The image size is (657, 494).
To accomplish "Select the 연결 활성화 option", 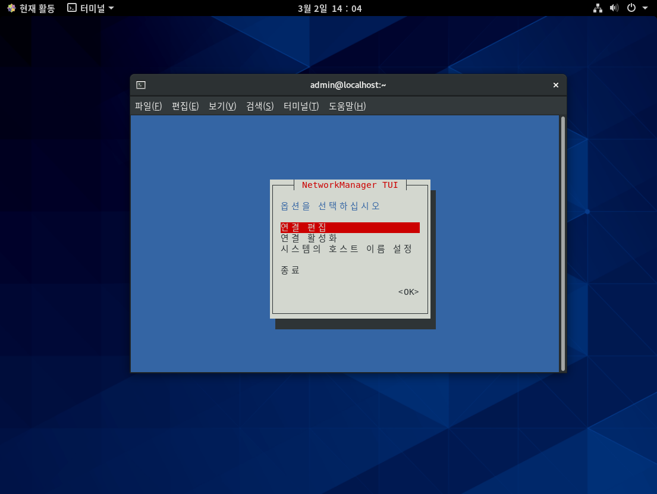I will [309, 238].
